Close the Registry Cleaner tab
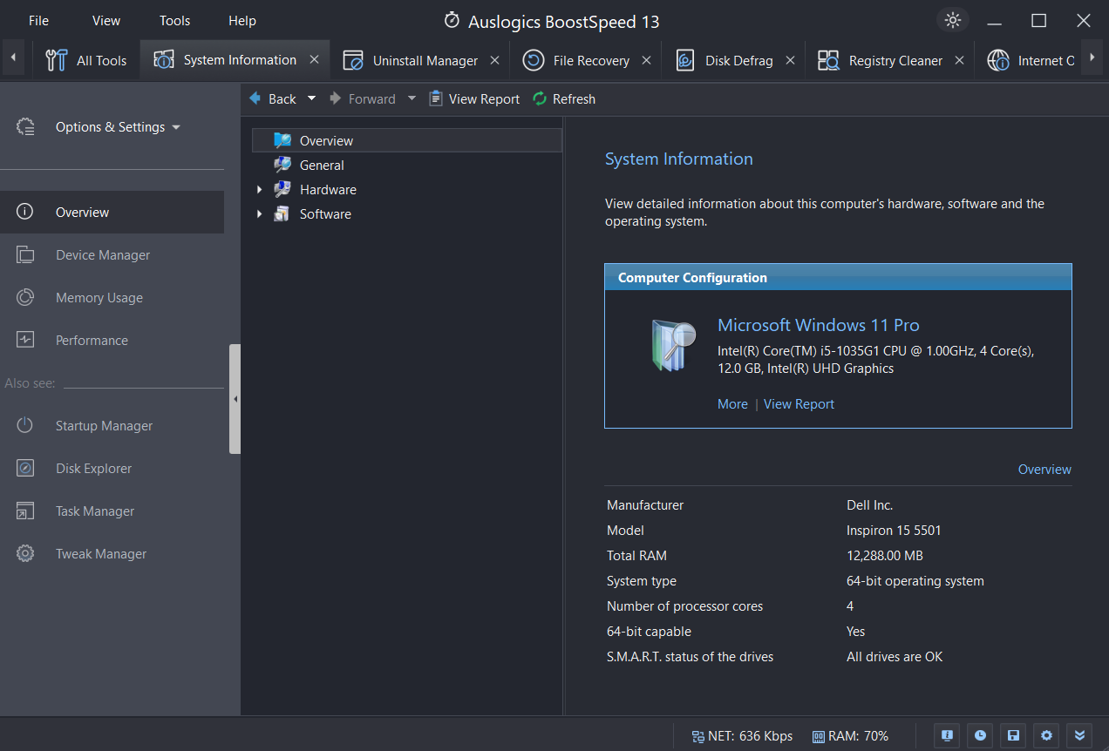 [959, 60]
